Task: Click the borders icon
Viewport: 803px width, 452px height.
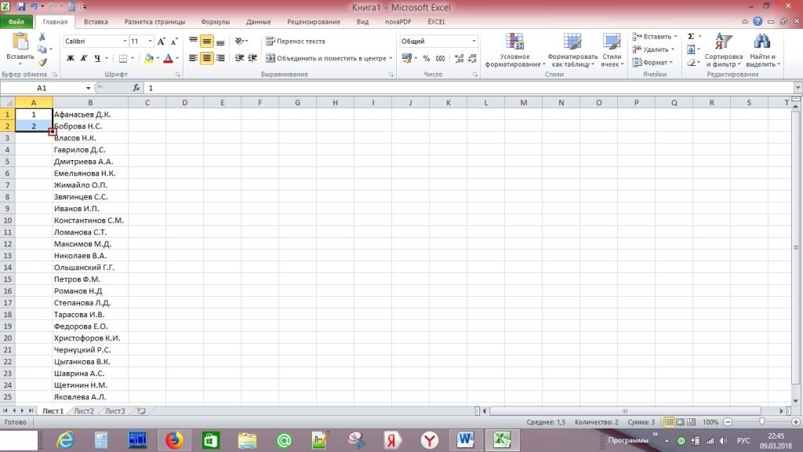Action: coord(123,58)
